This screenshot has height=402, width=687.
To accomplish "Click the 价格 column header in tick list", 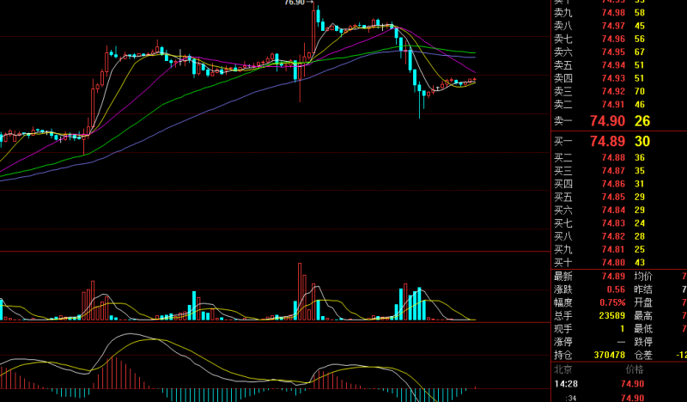I will click(x=634, y=369).
